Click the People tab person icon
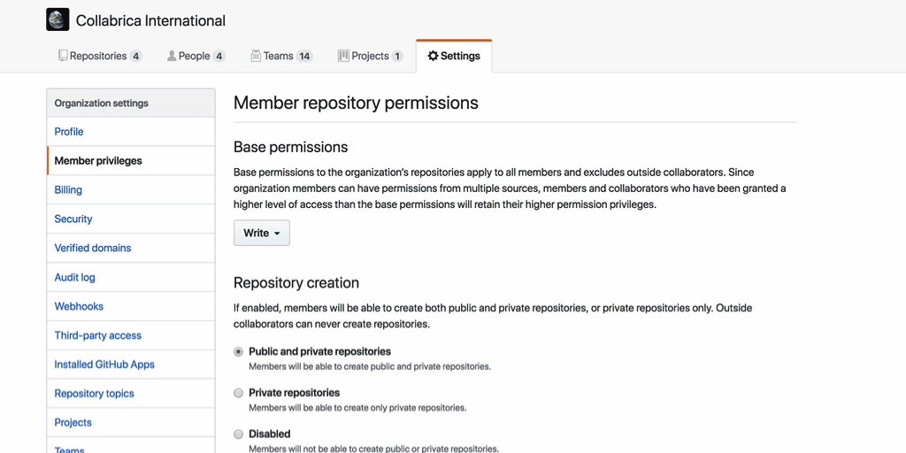Viewport: 906px width, 453px height. coord(172,56)
